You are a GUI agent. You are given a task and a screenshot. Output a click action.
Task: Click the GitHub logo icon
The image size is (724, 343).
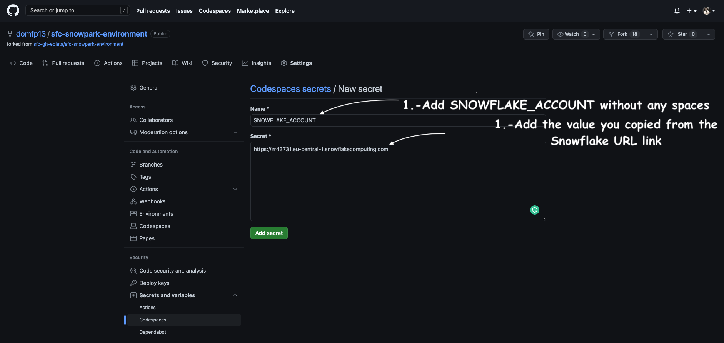click(x=13, y=10)
